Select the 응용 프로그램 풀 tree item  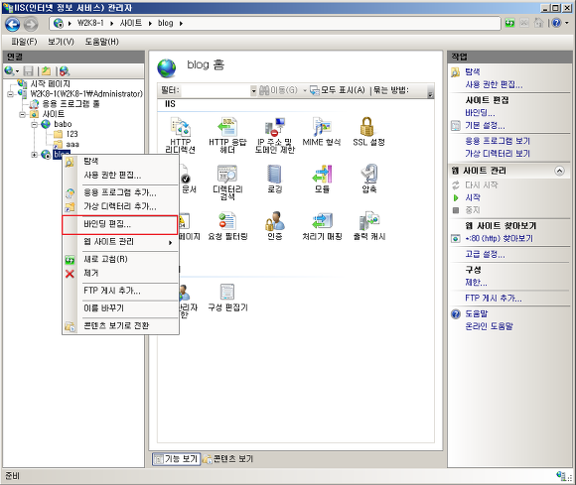pyautogui.click(x=71, y=104)
